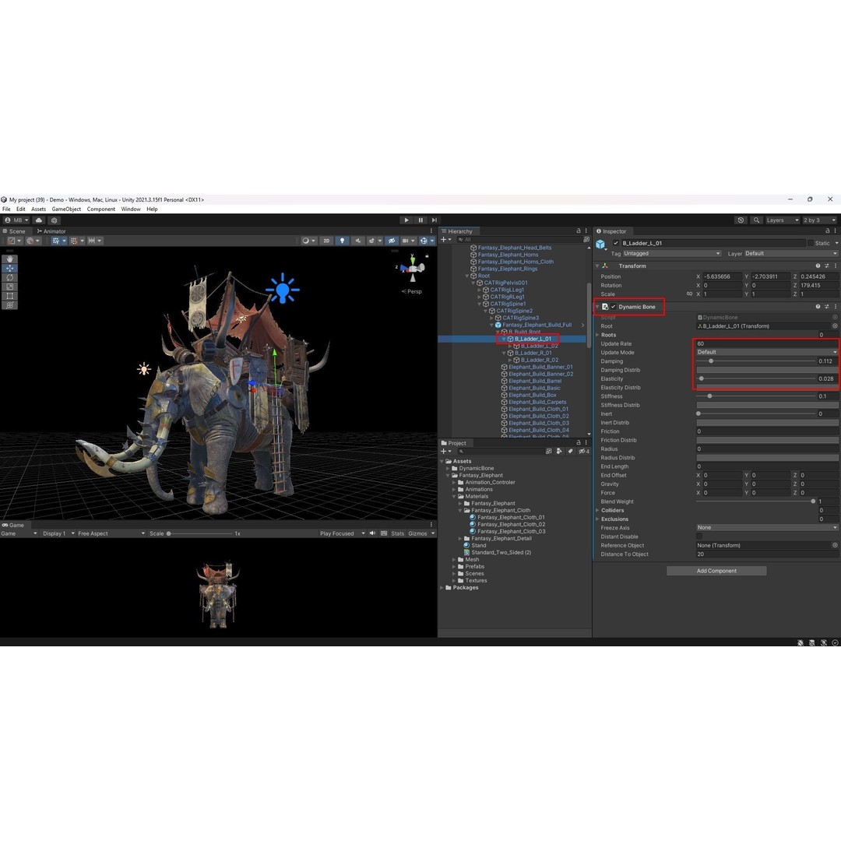Open Undo History clock icon
This screenshot has height=841, width=841.
click(741, 220)
